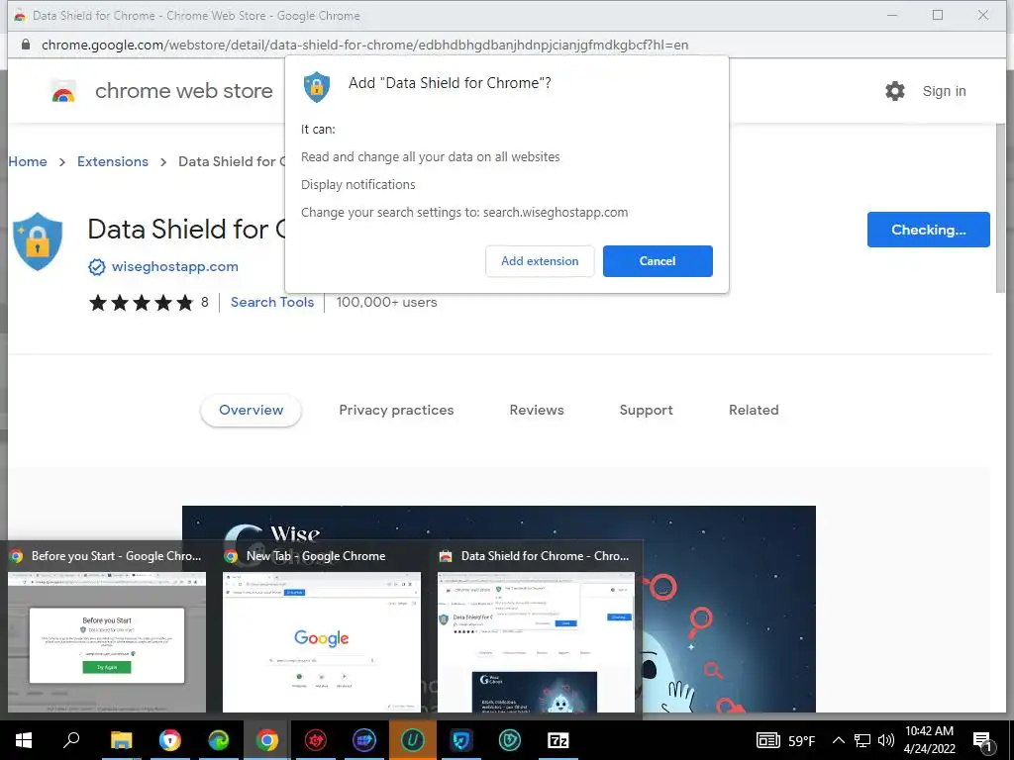This screenshot has width=1014, height=760.
Task: Open web store settings gear
Action: pos(895,91)
